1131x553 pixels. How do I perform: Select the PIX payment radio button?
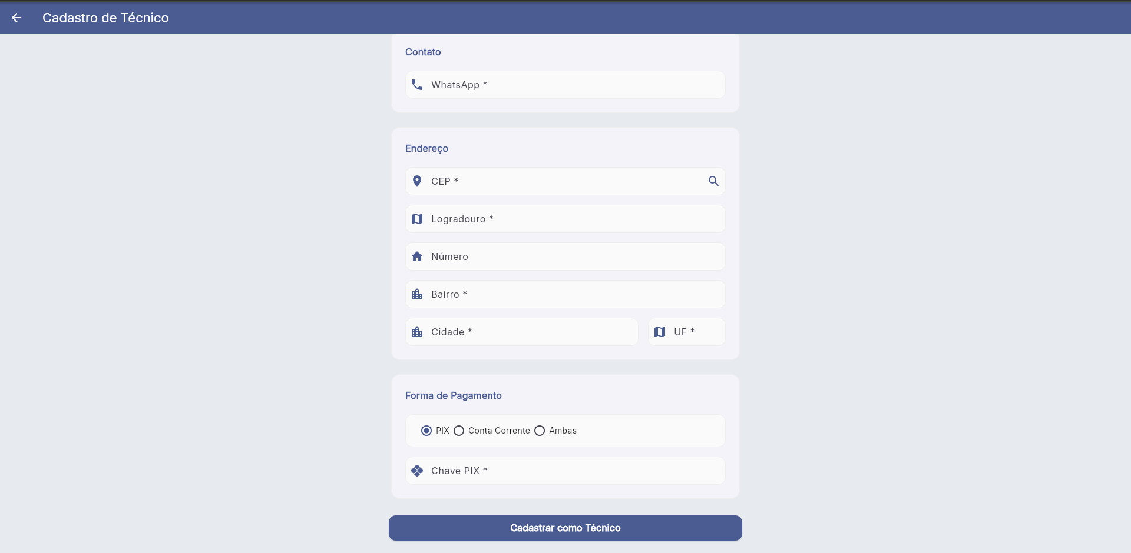pos(426,431)
